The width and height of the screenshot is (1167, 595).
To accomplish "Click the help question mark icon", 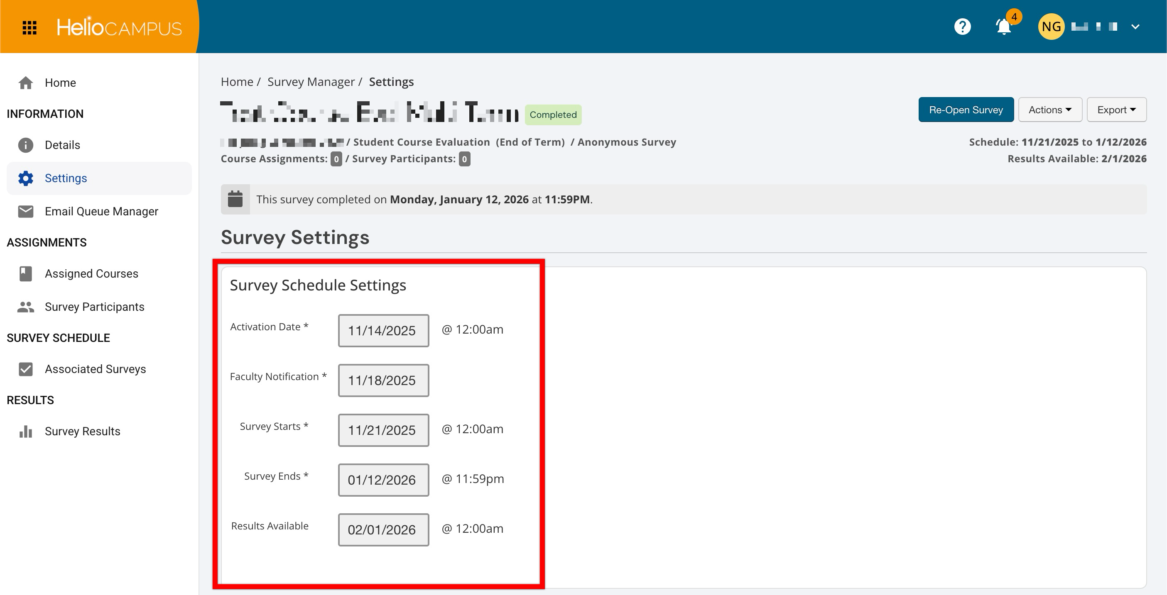I will [x=962, y=27].
